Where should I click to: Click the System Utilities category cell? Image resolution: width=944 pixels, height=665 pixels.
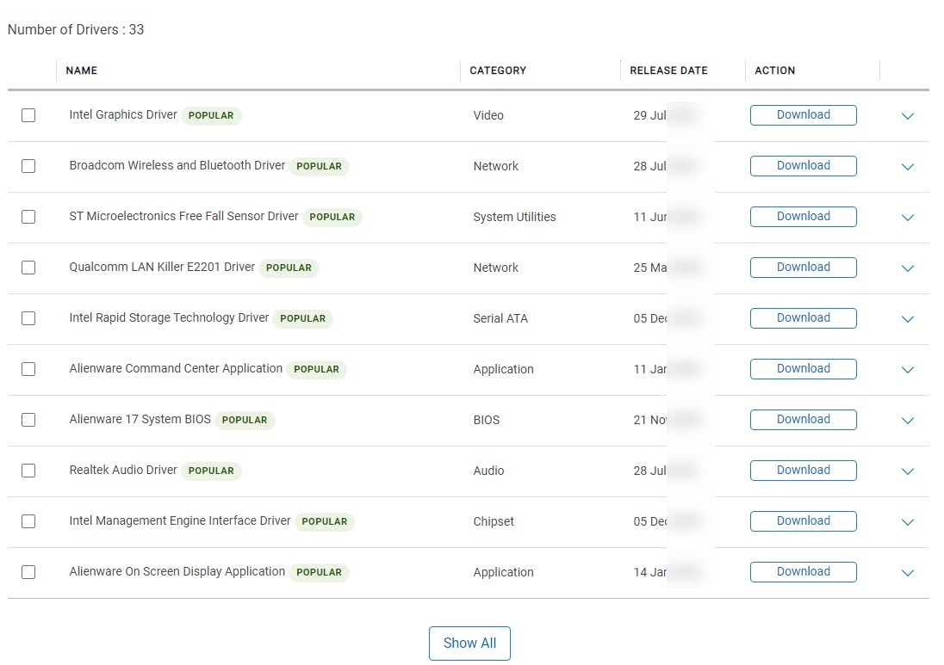click(x=514, y=217)
